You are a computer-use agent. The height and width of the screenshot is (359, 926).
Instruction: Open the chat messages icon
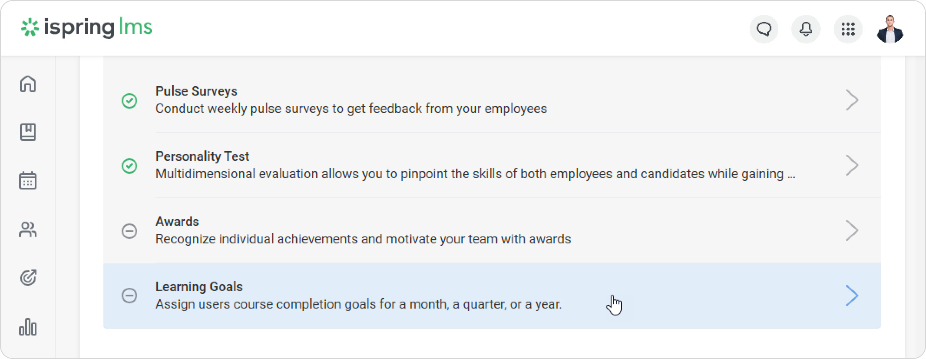tap(764, 29)
